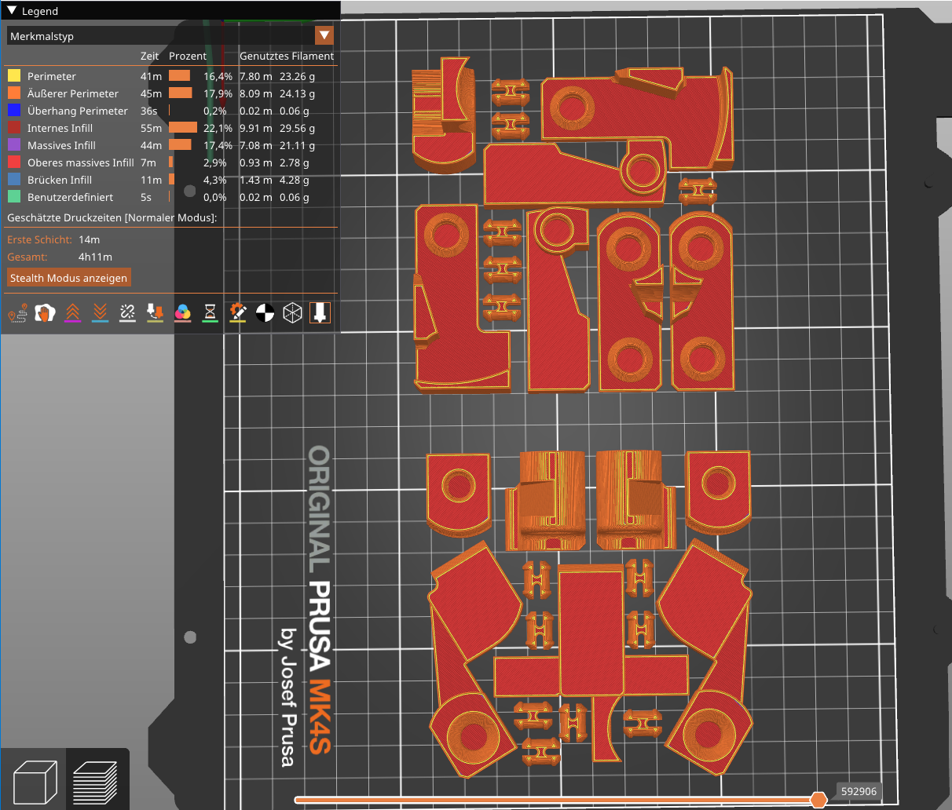Toggle custom G-code icon
This screenshot has width=952, height=810.
(x=237, y=313)
